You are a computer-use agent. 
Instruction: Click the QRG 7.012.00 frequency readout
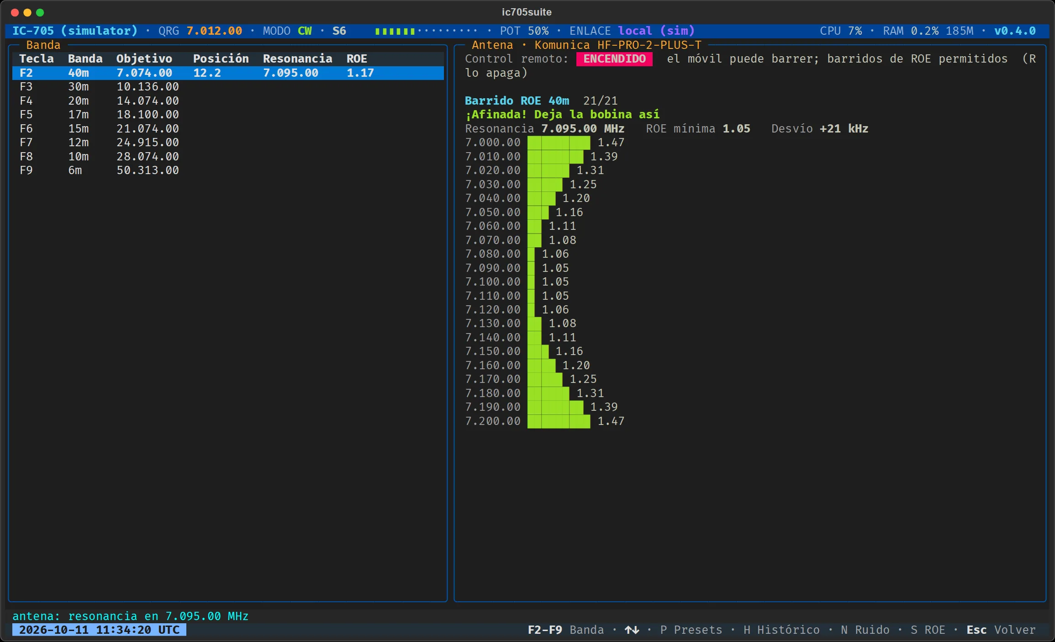click(200, 31)
